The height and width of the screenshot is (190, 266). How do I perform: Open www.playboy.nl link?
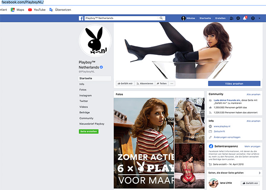tap(222, 126)
